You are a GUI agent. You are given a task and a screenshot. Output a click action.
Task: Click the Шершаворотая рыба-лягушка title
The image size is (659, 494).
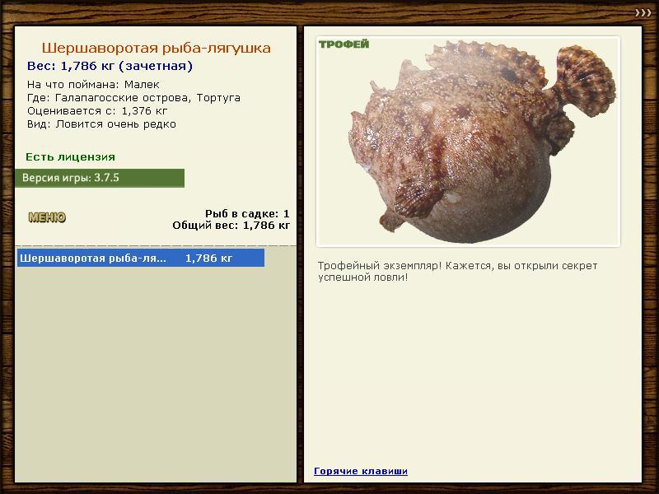[x=156, y=48]
